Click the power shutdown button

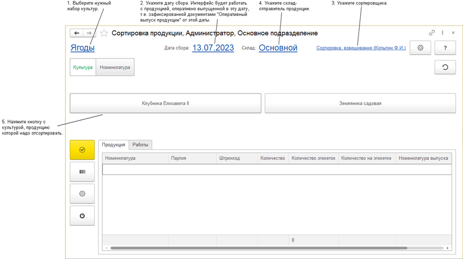coord(82,216)
